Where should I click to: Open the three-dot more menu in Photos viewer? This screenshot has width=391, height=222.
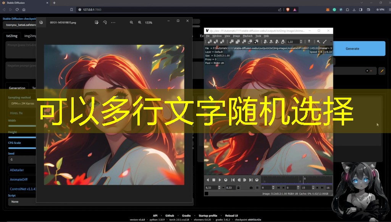click(x=113, y=23)
